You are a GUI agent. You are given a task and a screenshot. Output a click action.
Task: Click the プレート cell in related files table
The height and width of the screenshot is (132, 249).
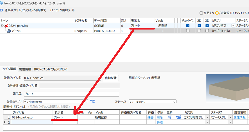pos(65,117)
